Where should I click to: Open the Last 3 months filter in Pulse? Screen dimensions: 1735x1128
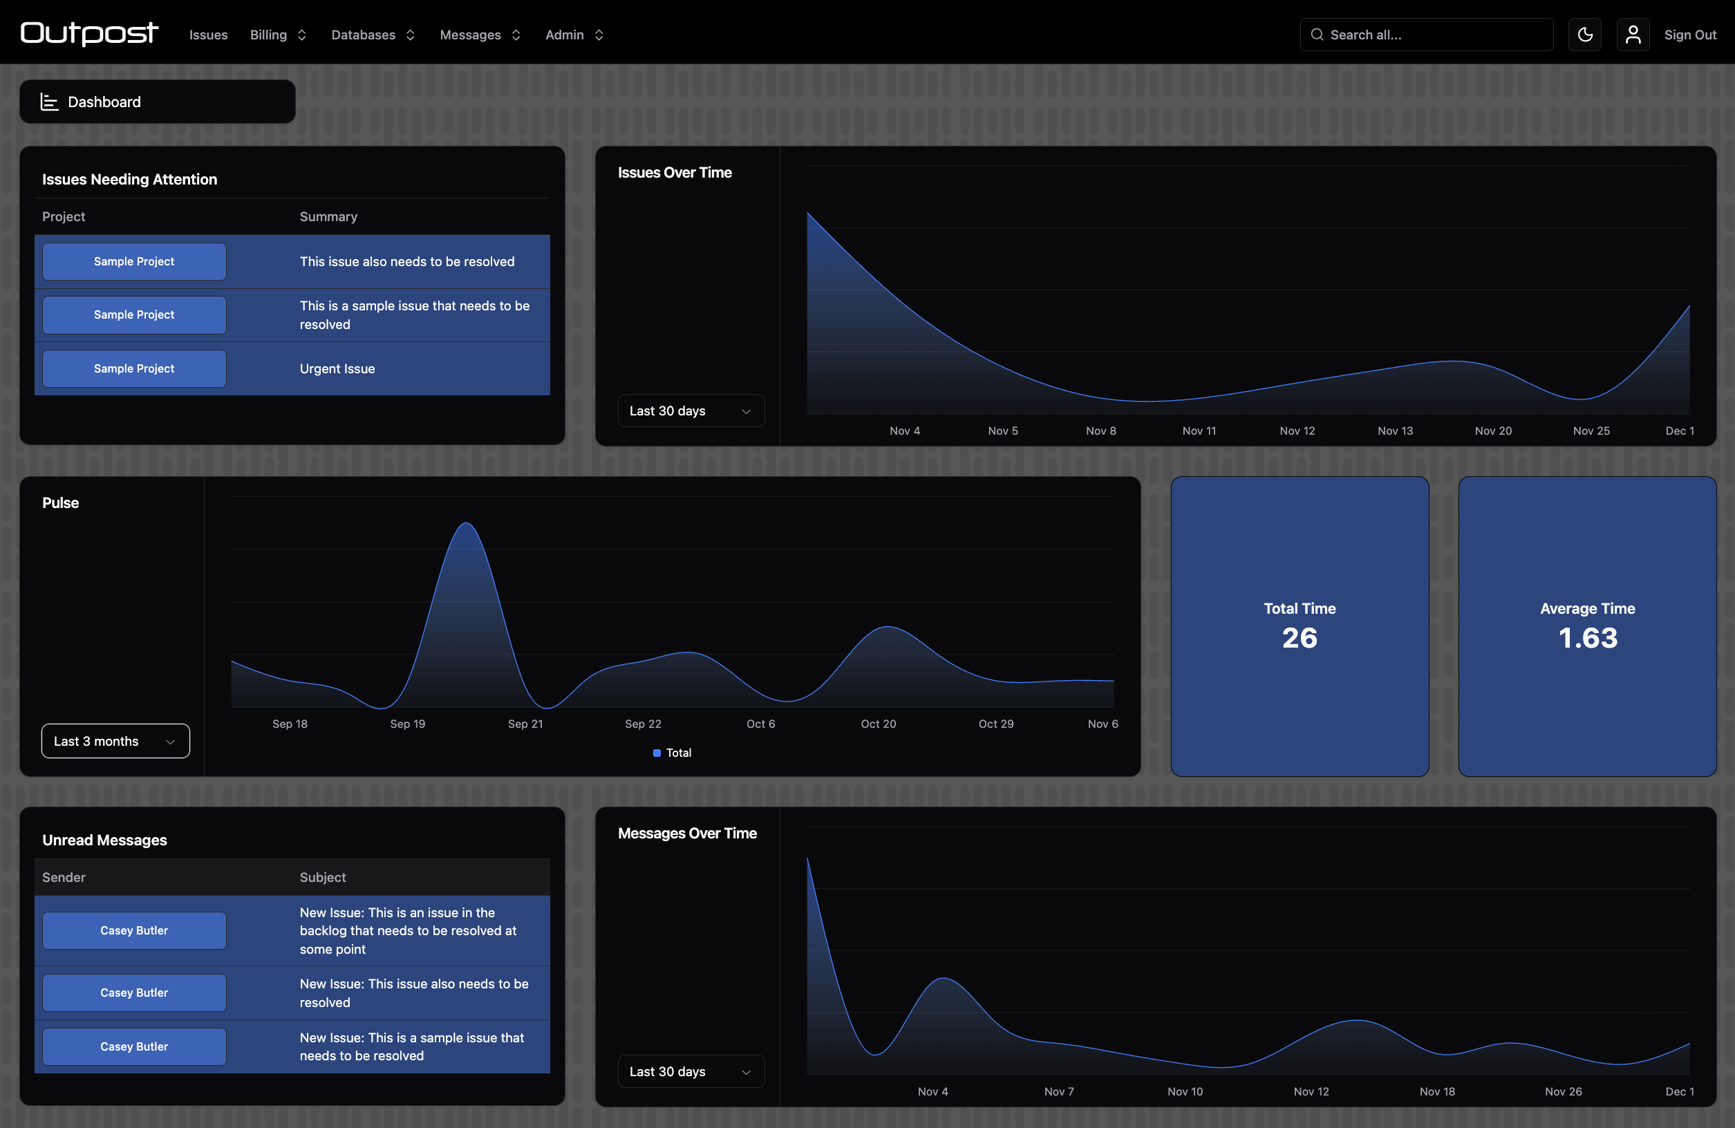coord(115,741)
